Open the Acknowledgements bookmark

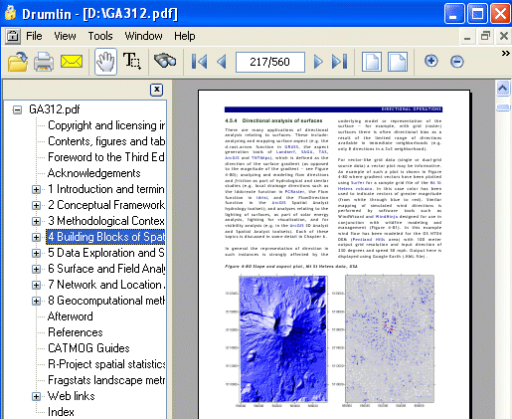point(94,173)
